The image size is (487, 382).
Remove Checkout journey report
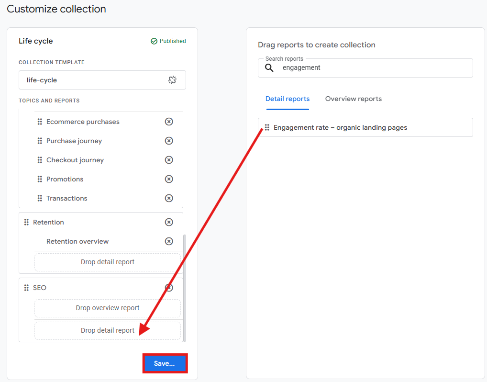pos(169,160)
